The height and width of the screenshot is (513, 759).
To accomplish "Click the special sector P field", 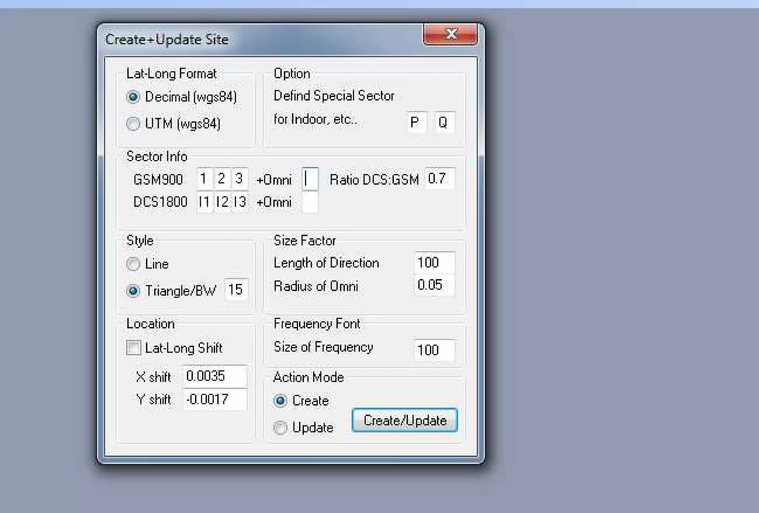I will point(416,122).
